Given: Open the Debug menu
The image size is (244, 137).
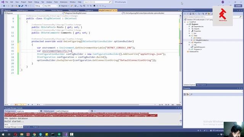Looking at the screenshot, I should 37,2.
